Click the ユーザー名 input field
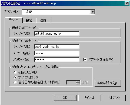This screenshot has width=130, height=105. 57,53
